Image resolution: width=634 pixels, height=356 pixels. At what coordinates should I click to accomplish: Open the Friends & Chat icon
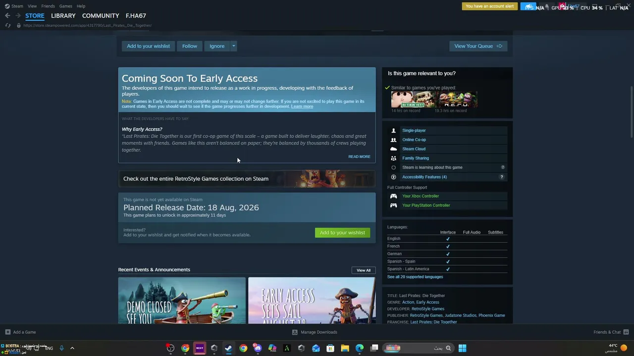tap(626, 332)
